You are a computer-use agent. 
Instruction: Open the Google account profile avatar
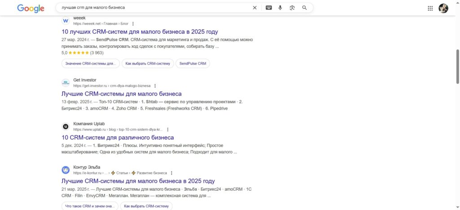[443, 8]
